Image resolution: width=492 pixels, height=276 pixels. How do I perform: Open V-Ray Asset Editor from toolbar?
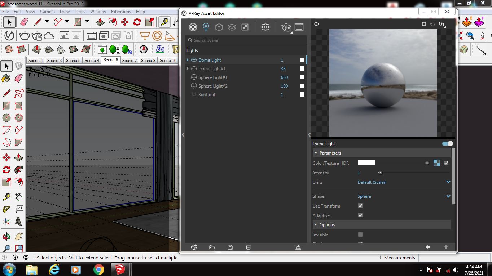(x=9, y=36)
